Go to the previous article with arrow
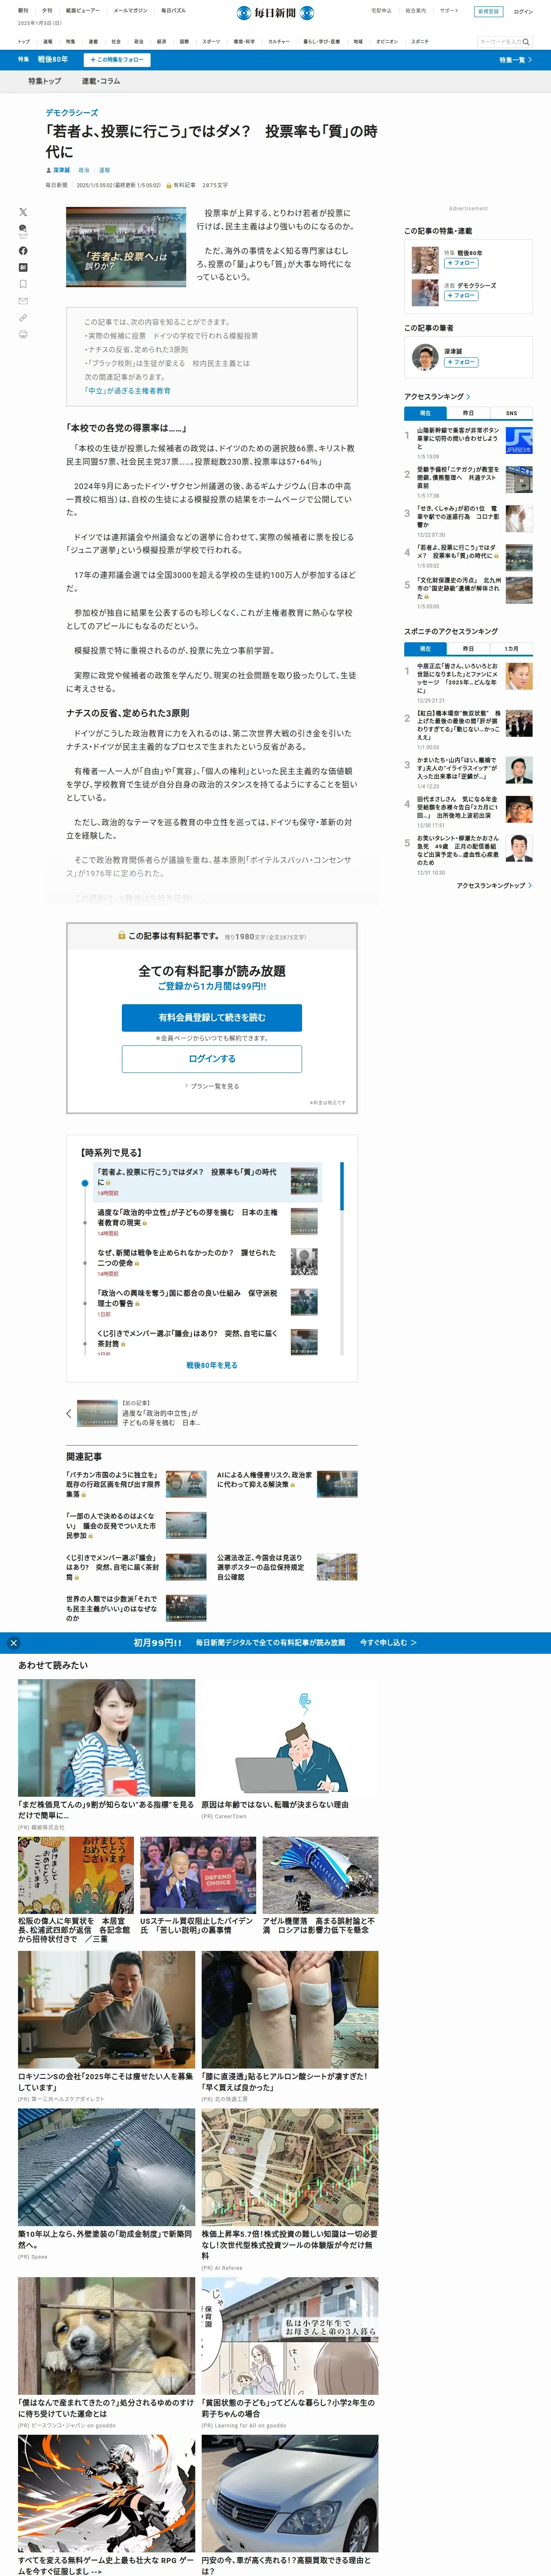The image size is (551, 2576). pyautogui.click(x=69, y=1413)
